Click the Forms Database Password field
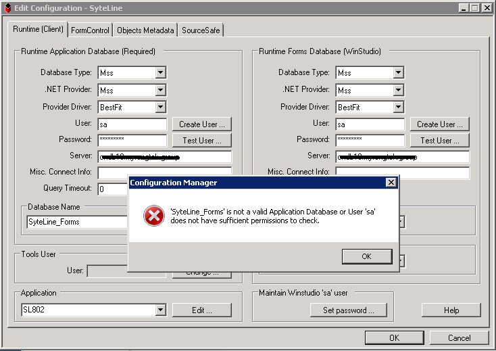This screenshot has width=496, height=351. click(370, 140)
